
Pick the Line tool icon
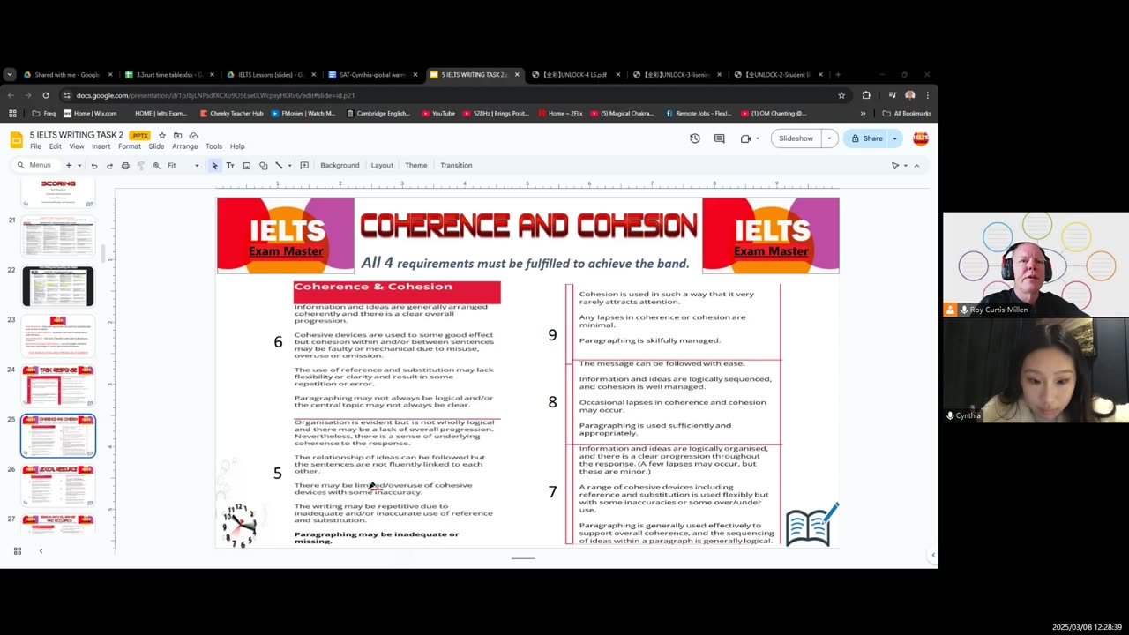pos(279,165)
